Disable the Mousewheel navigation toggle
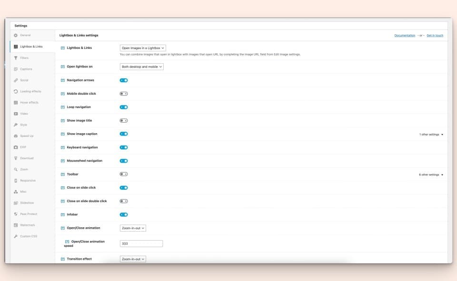This screenshot has width=457, height=281. pos(124,161)
